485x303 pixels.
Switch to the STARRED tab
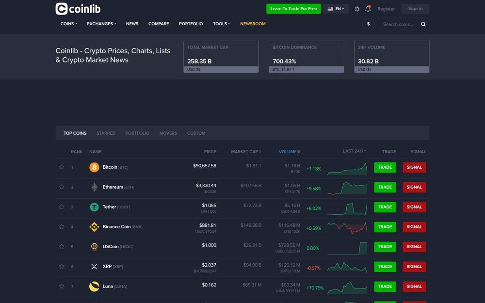tap(106, 133)
